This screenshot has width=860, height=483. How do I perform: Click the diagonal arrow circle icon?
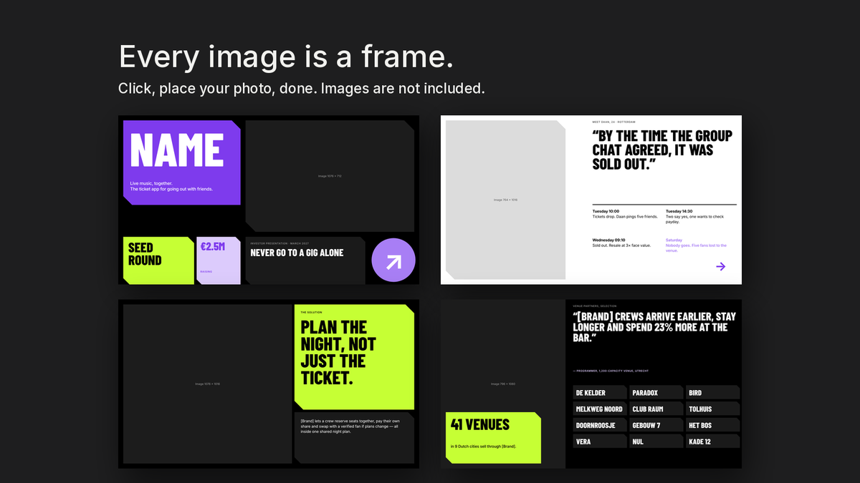click(393, 260)
